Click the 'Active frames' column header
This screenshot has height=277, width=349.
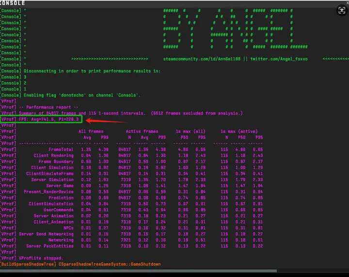click(142, 131)
